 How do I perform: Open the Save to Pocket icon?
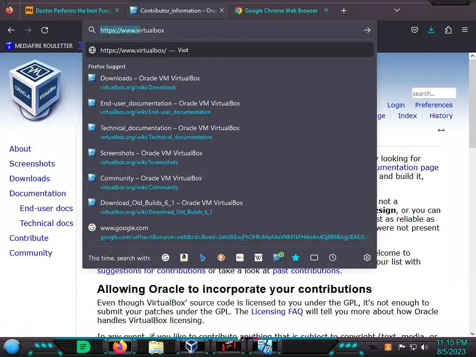pos(414,30)
